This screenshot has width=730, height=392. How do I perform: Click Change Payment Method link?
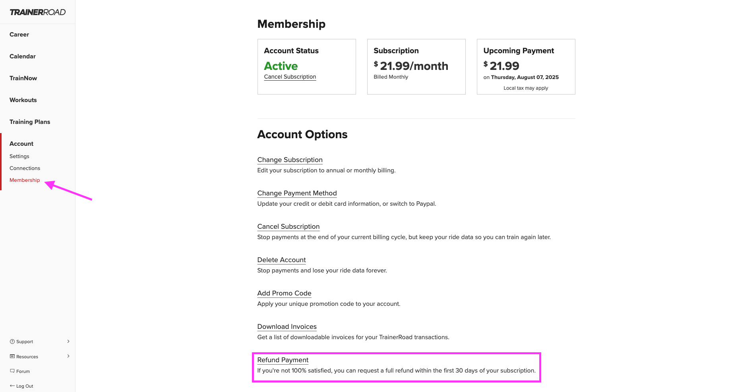click(297, 193)
